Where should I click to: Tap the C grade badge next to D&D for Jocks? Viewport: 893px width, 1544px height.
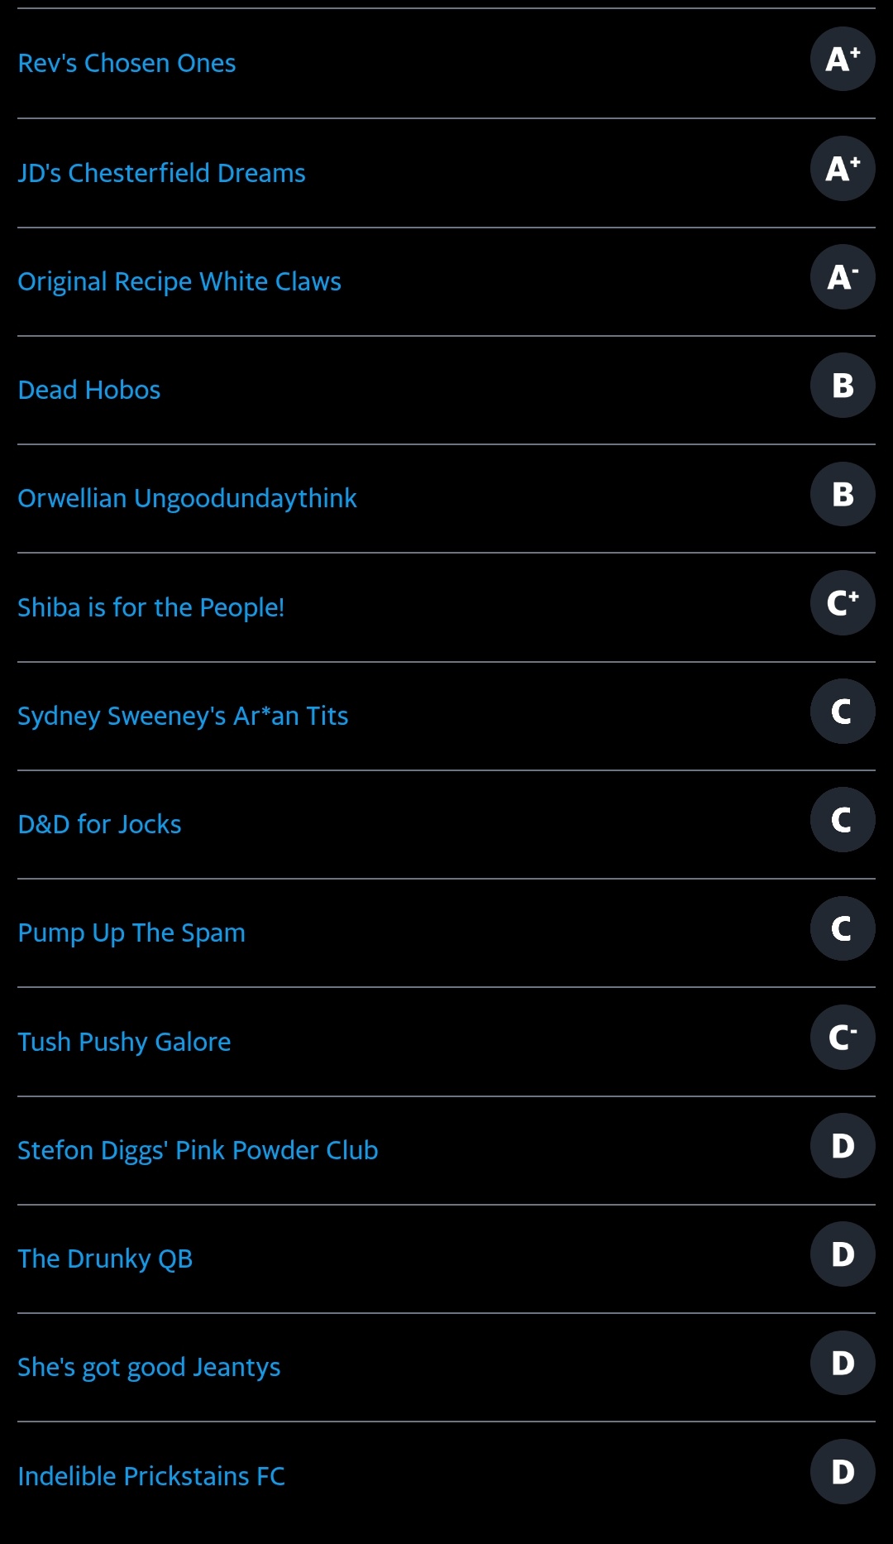[x=842, y=820]
